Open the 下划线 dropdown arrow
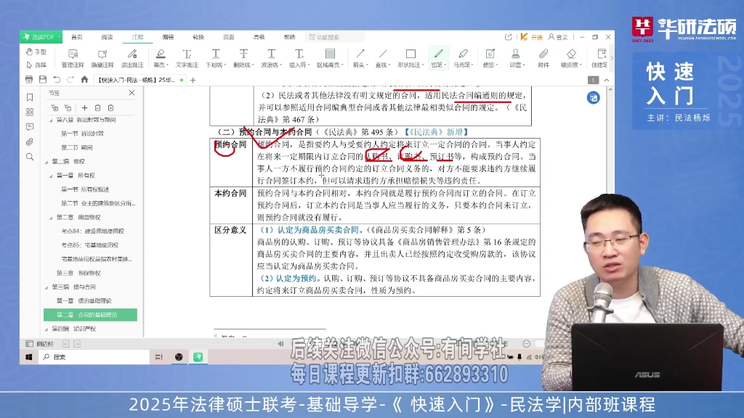Image resolution: width=744 pixels, height=418 pixels. click(225, 65)
